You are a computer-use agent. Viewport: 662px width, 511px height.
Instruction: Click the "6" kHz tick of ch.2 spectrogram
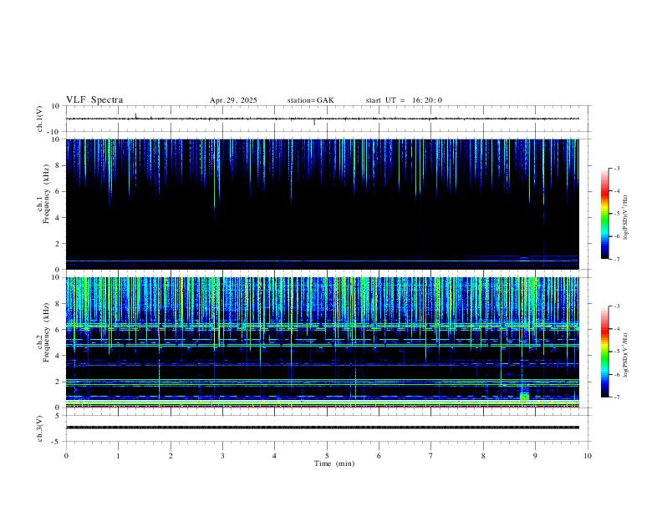coord(58,330)
